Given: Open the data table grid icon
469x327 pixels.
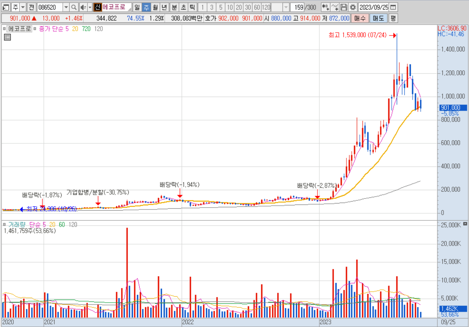Looking at the screenshot, I should 7,37.
